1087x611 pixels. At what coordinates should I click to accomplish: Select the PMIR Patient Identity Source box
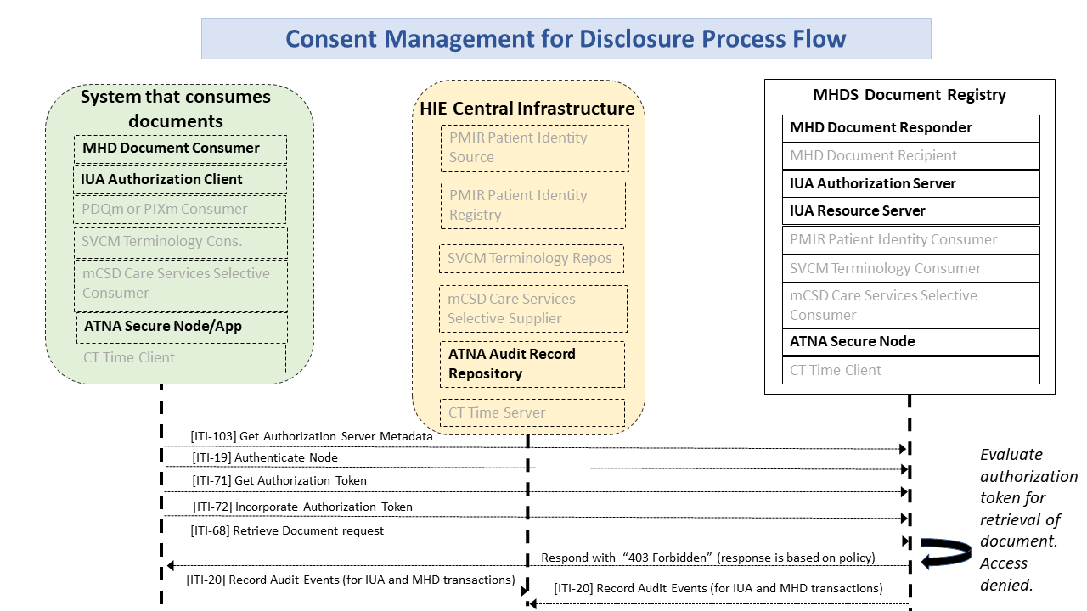534,148
